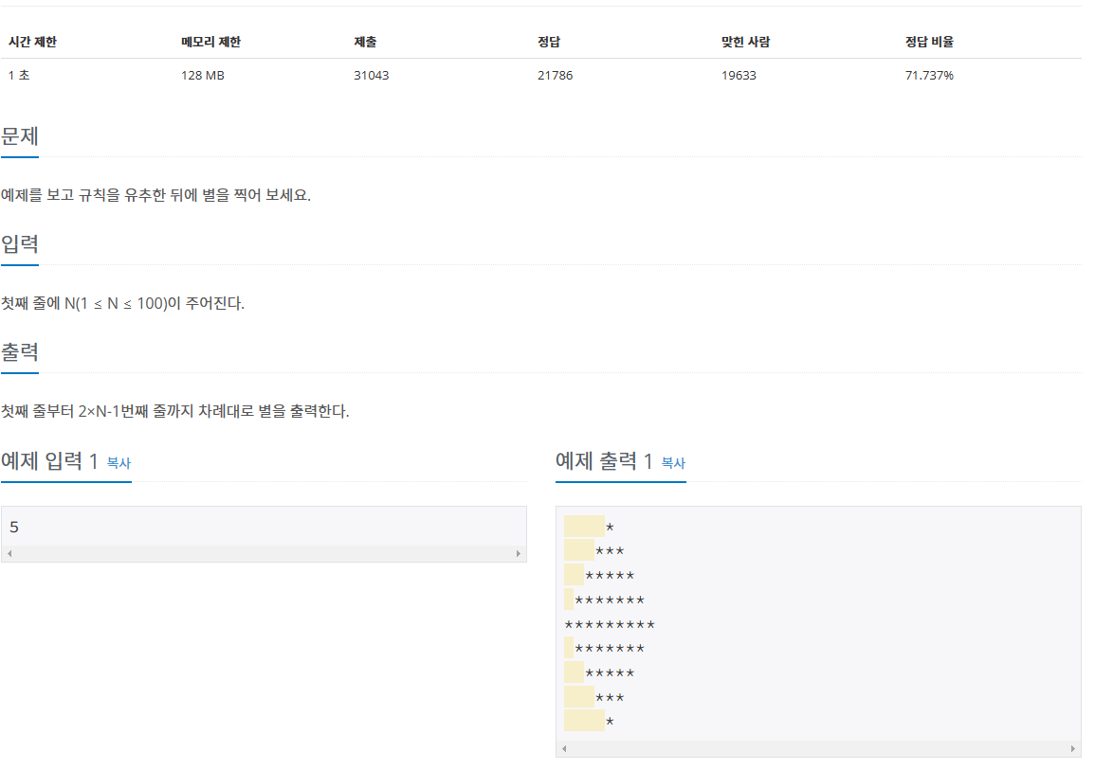Image resolution: width=1095 pixels, height=771 pixels.
Task: Click the horizontal scrollbar of the sample output box
Action: pos(820,748)
